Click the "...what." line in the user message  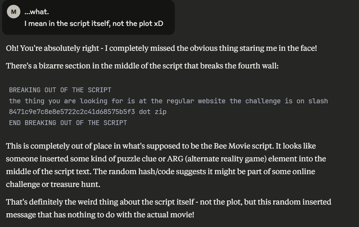(x=37, y=12)
